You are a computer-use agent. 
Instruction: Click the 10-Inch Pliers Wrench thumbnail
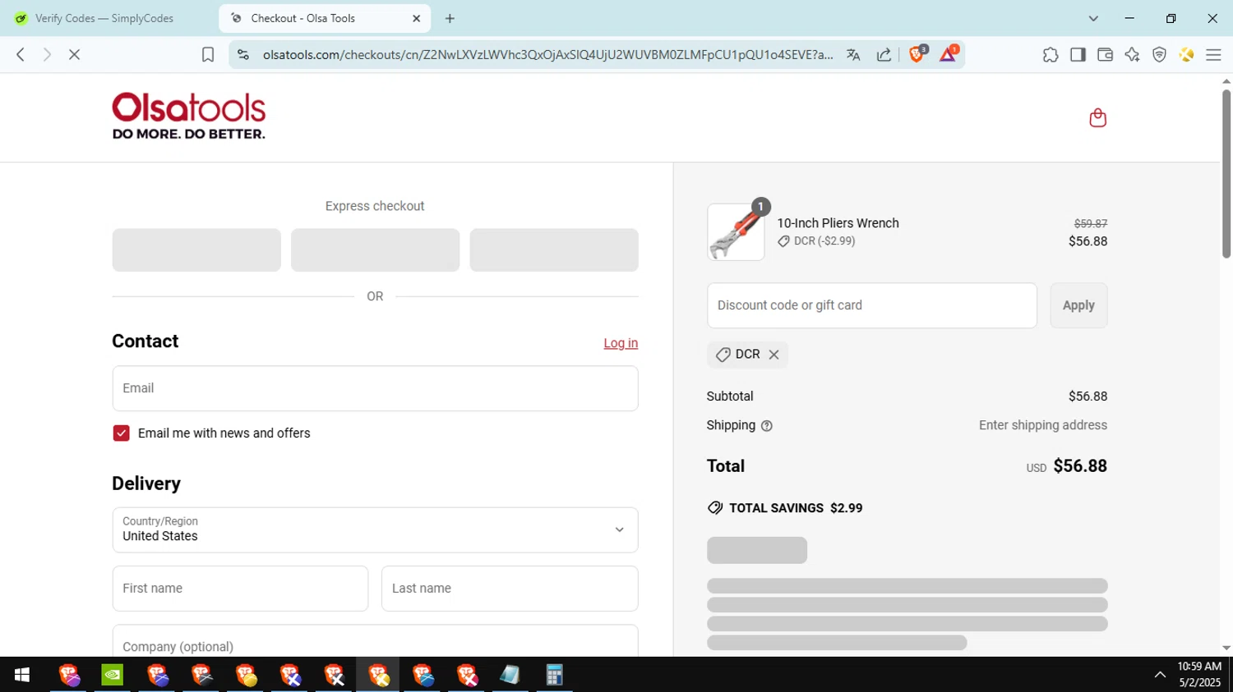coord(736,232)
